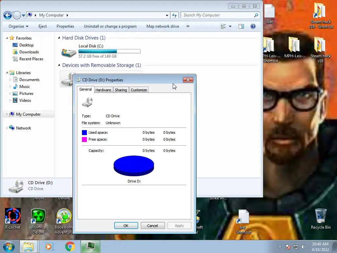337x253 pixels.
Task: Select Downloads under Favorites
Action: 29,52
